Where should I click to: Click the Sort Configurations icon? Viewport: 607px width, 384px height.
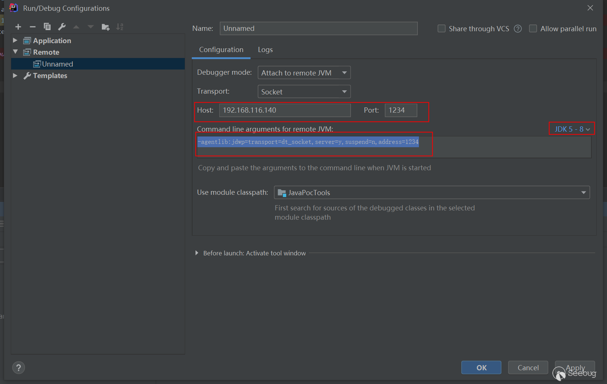(120, 27)
